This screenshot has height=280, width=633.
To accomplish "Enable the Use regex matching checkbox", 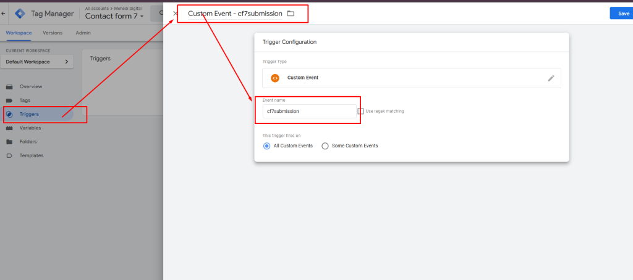I will pyautogui.click(x=361, y=111).
